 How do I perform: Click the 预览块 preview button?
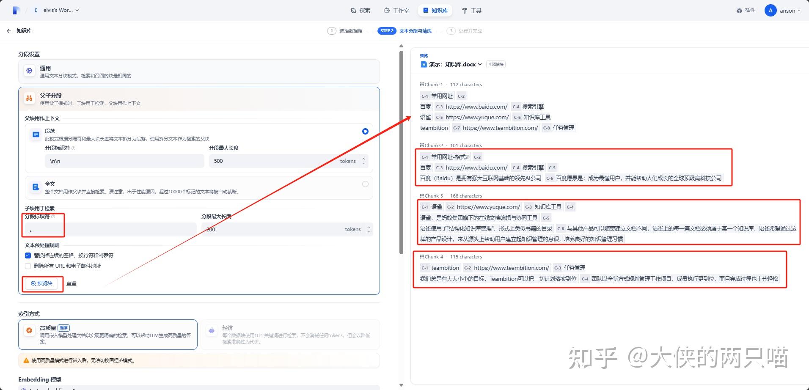[x=41, y=283]
